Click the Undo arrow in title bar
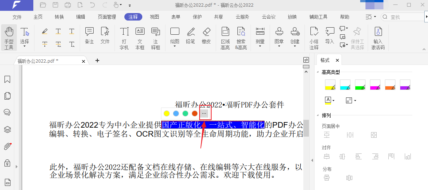Viewport: 428px width, 190px height. [92, 5]
